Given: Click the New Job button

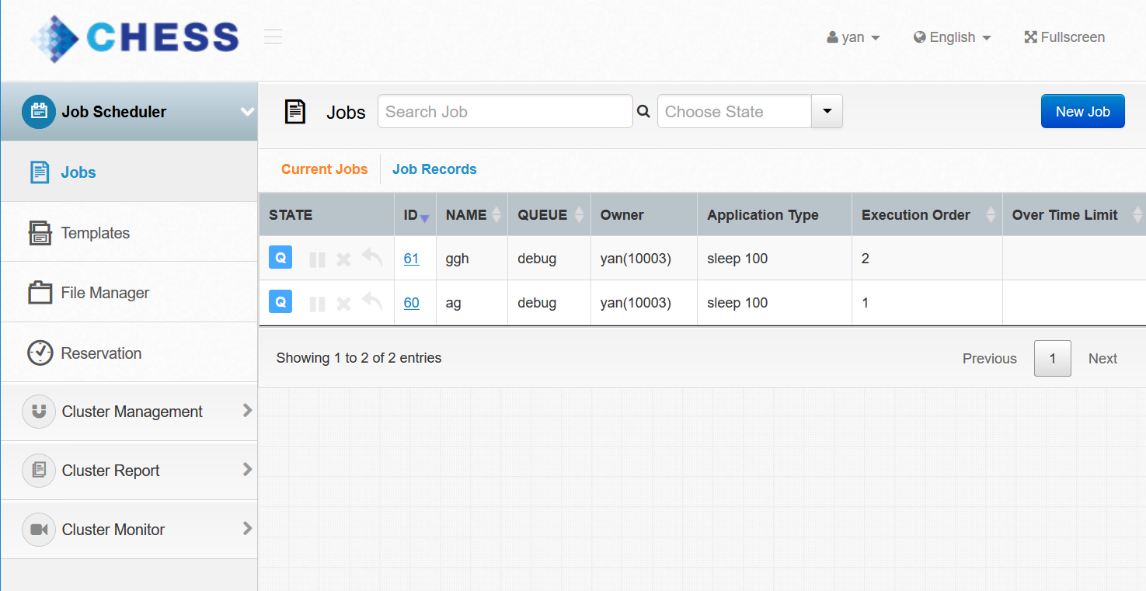Looking at the screenshot, I should coord(1083,111).
